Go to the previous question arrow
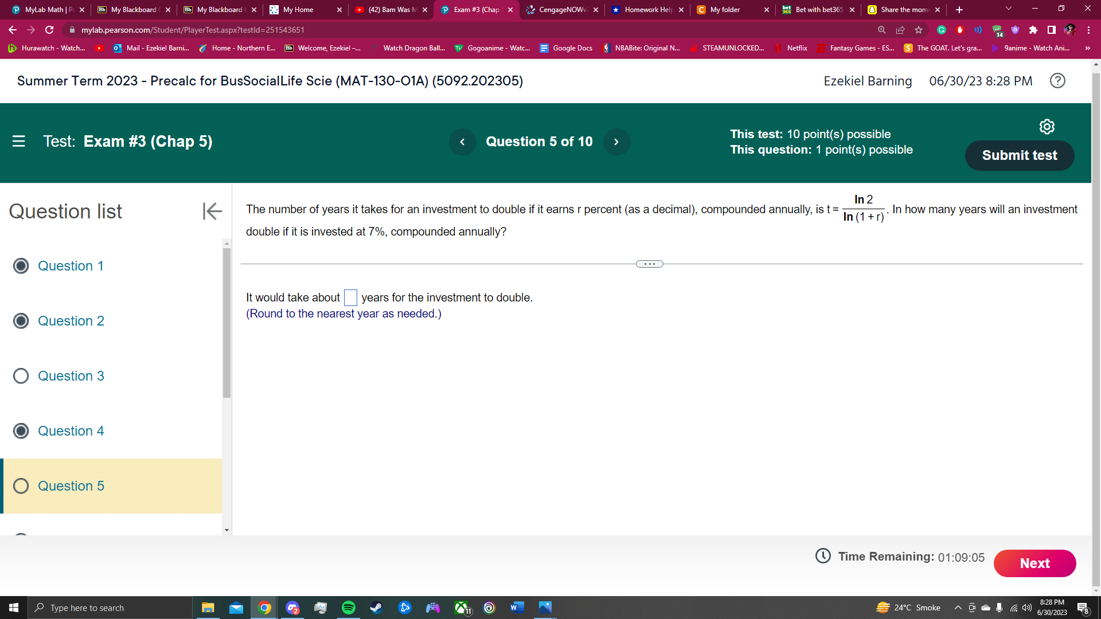 tap(462, 142)
